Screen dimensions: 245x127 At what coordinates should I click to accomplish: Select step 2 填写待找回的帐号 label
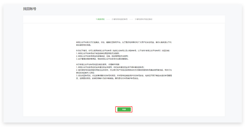120,19
